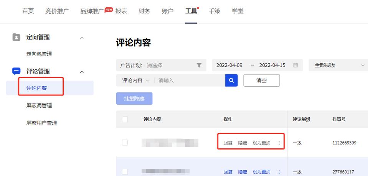368x176 pixels.
Task: Open 定向包管理 in the sidebar
Action: tap(39, 54)
